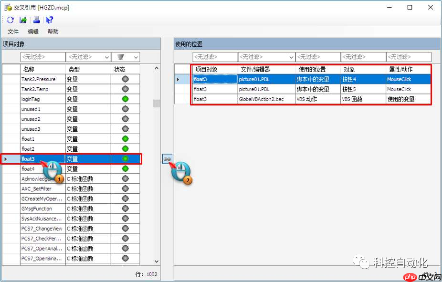This screenshot has height=282, width=442.
Task: Click the status icon of Tank2.Temp
Action: tap(125, 89)
